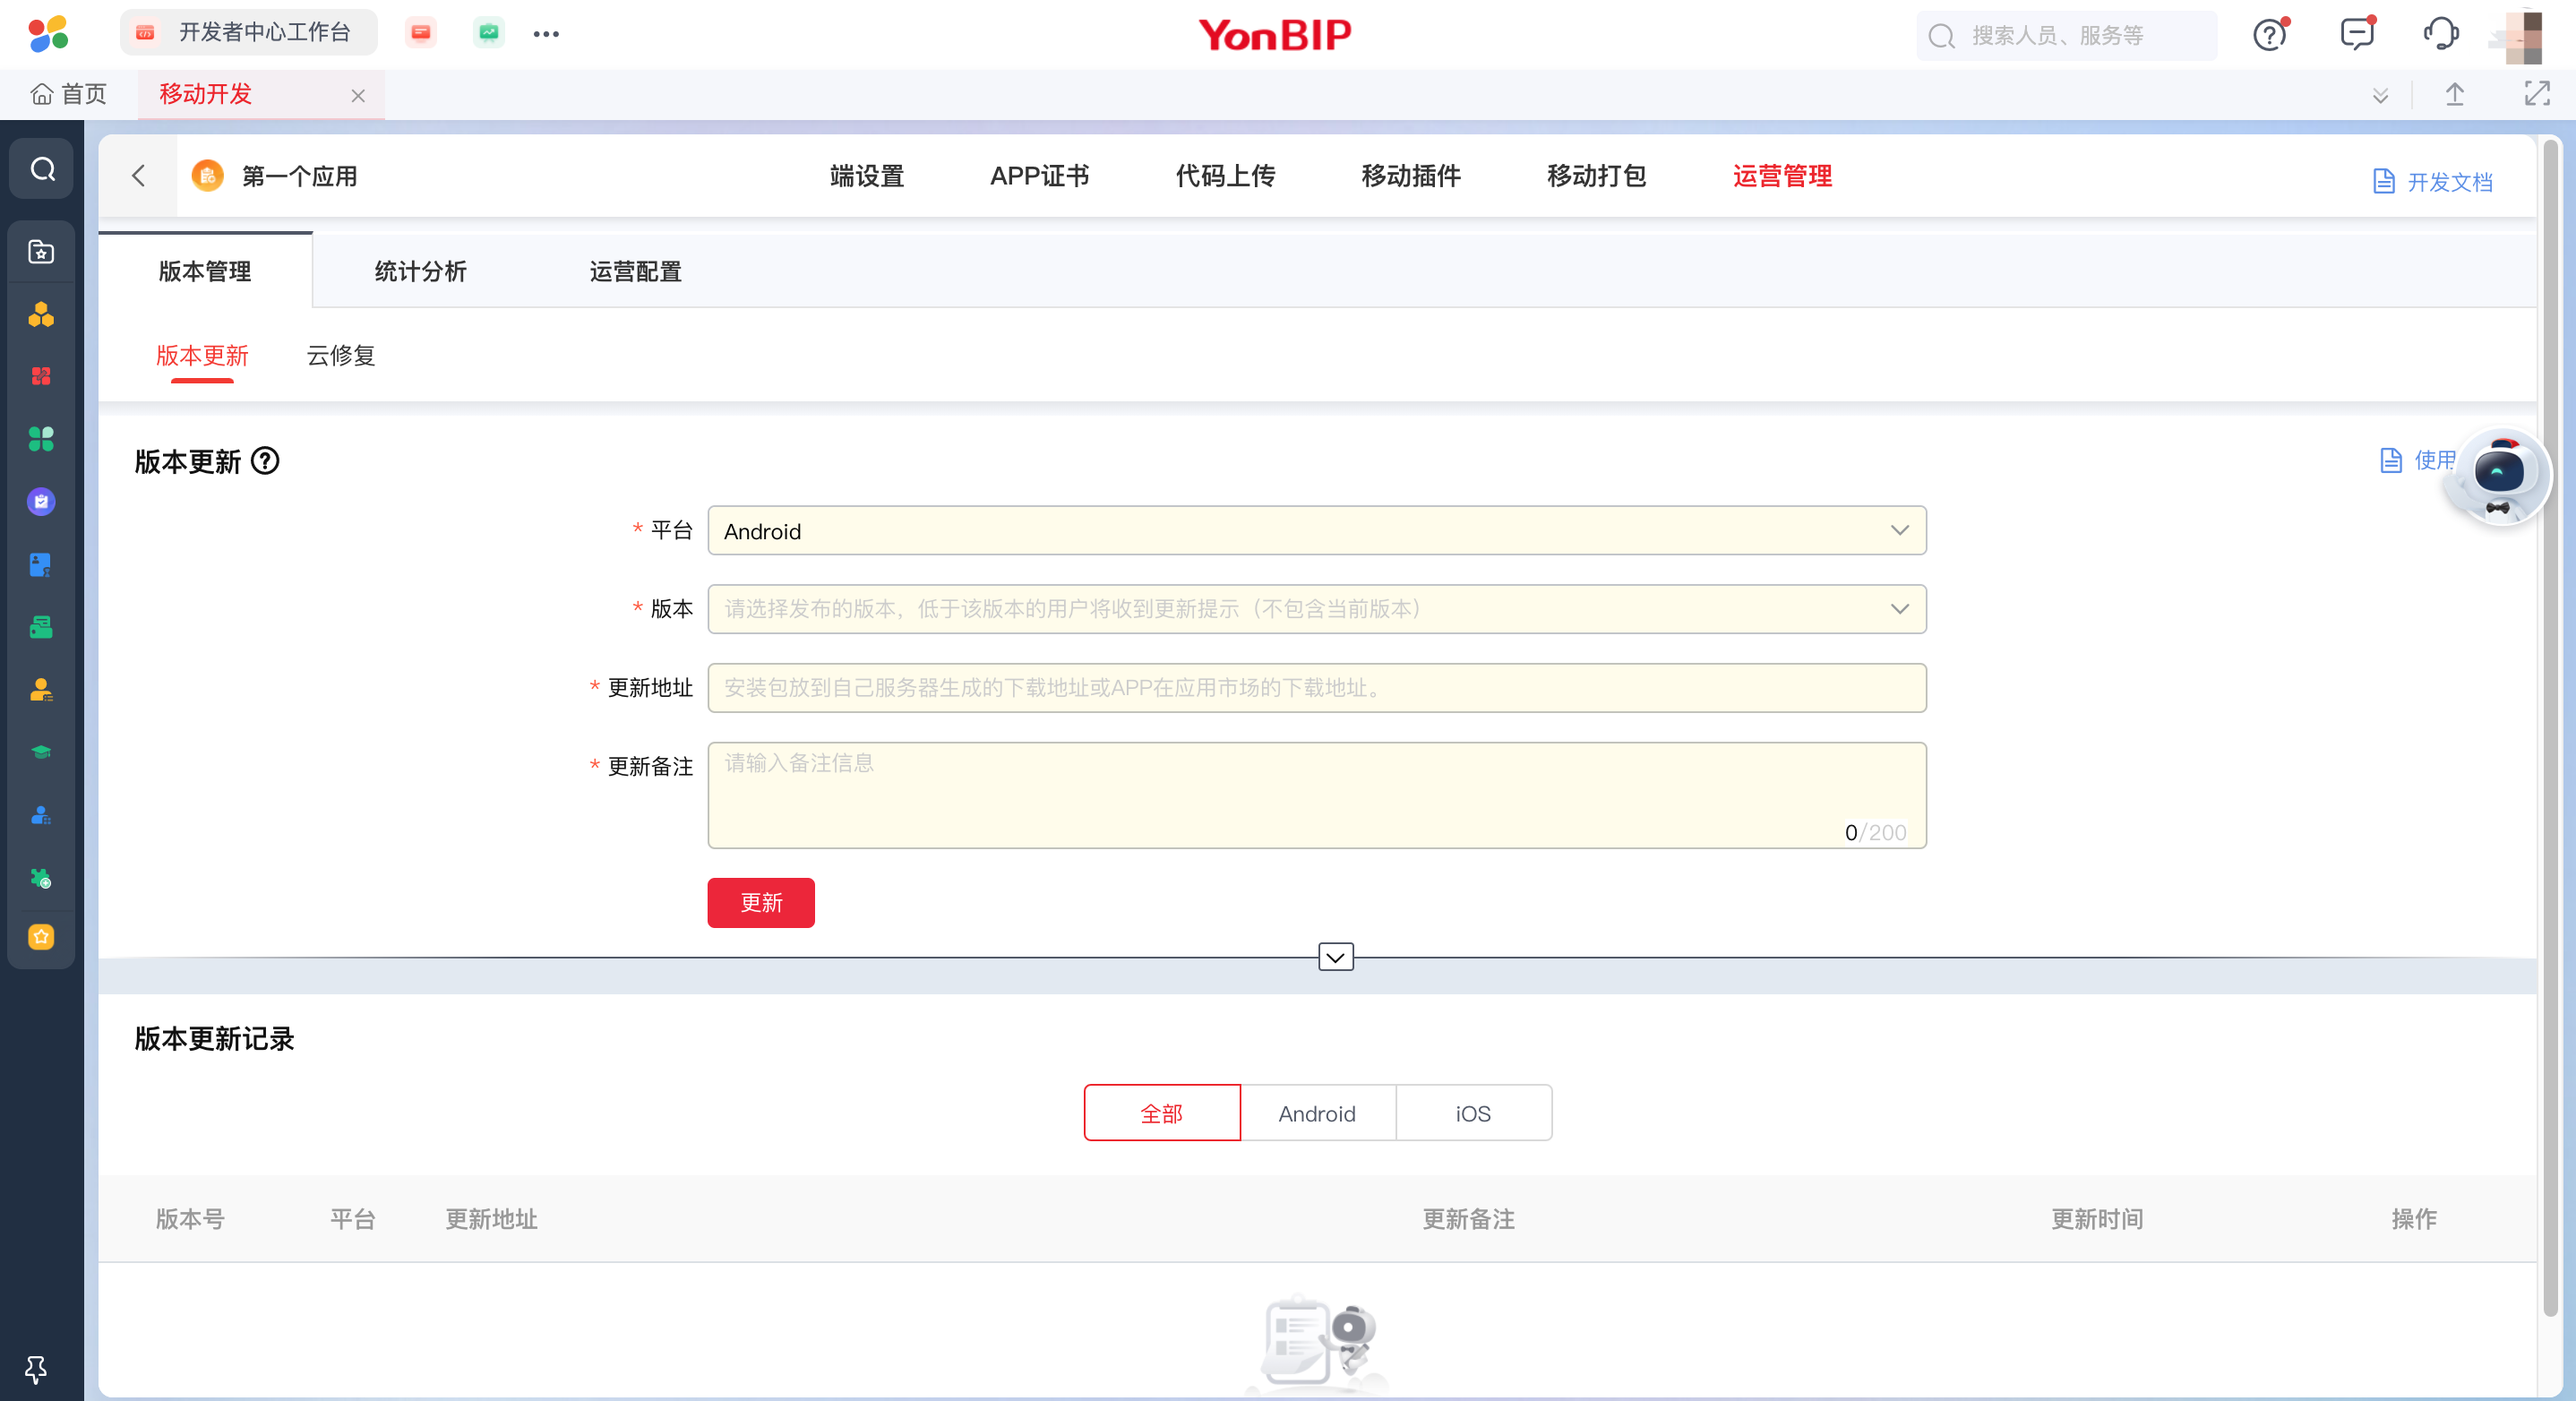Click the help icon next to 版本更新 title
The image size is (2576, 1401).
[265, 461]
